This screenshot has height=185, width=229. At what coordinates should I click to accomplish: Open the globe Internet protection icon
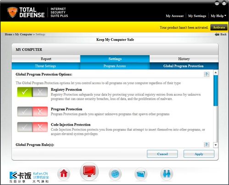tap(115, 174)
